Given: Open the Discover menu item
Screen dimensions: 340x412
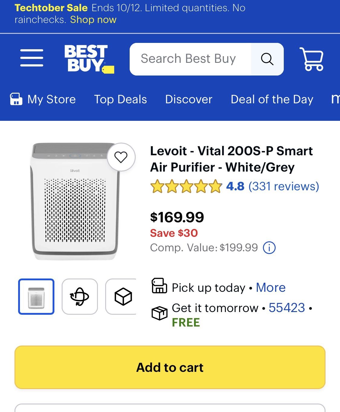Looking at the screenshot, I should [x=189, y=99].
